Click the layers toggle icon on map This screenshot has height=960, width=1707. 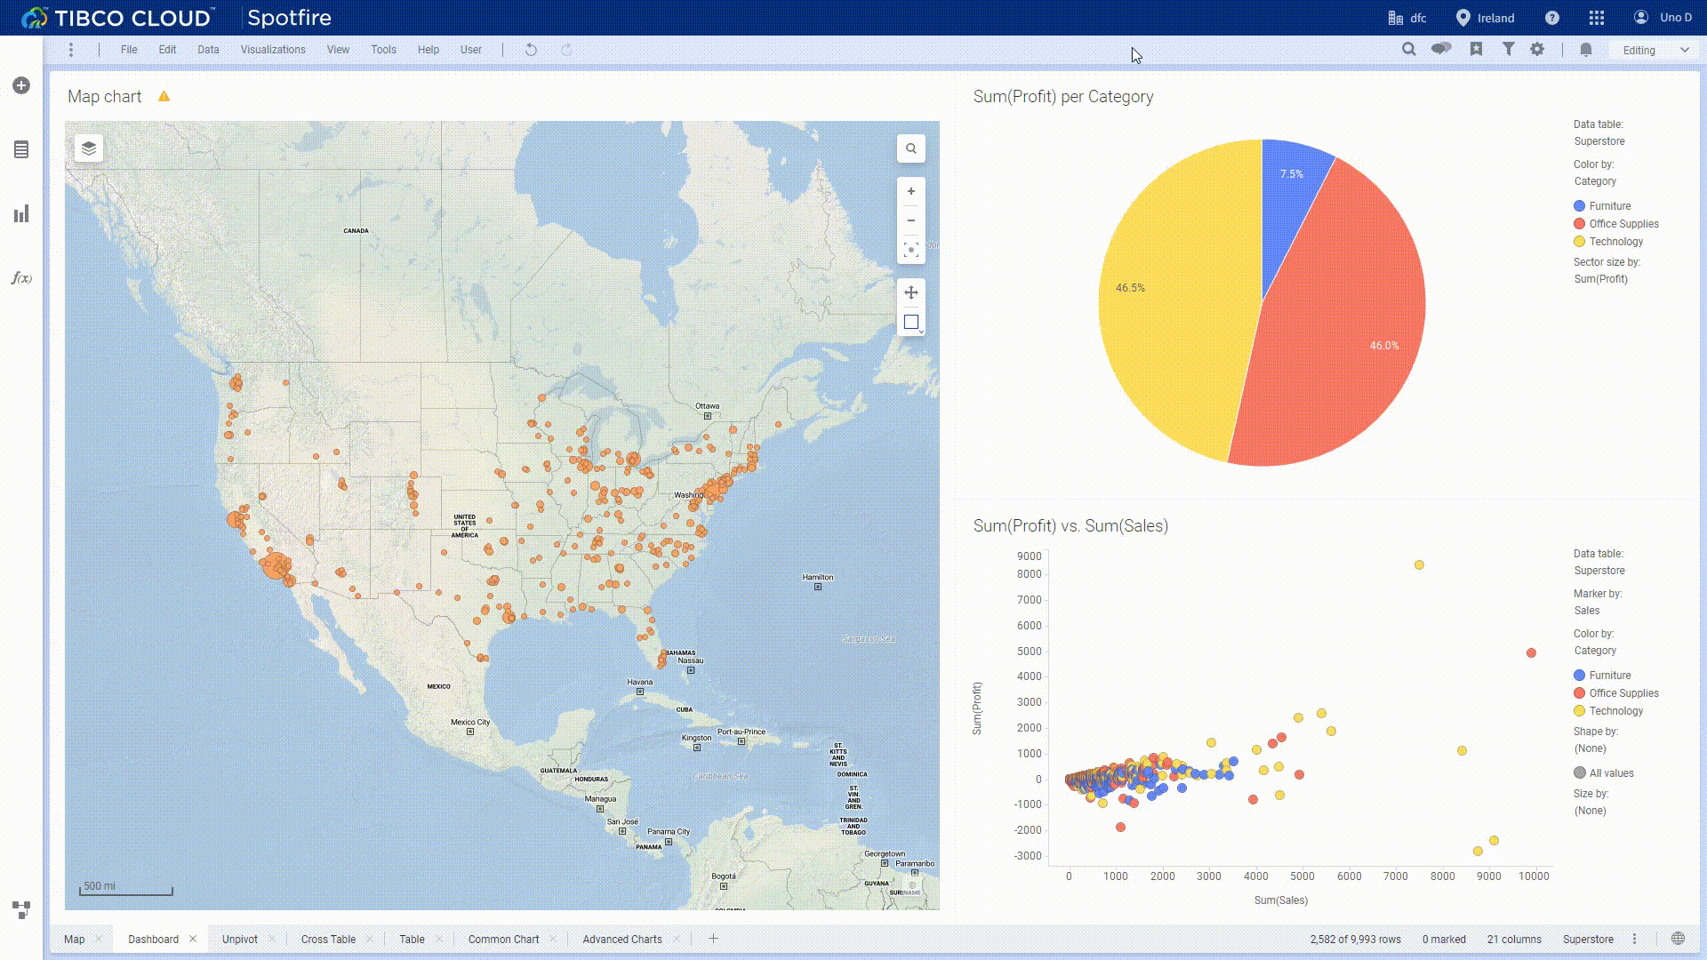coord(87,147)
